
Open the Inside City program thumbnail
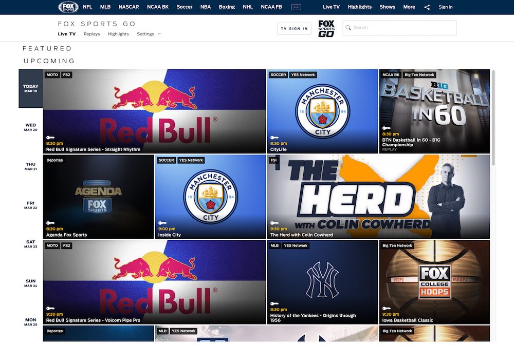point(211,195)
